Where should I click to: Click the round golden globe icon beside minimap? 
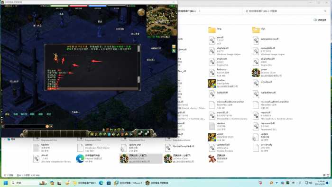click(x=141, y=12)
